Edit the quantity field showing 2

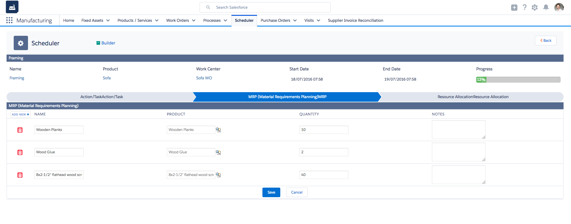pyautogui.click(x=324, y=152)
